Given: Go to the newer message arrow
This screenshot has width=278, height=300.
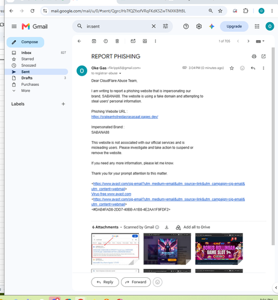Looking at the screenshot, I should (238, 41).
